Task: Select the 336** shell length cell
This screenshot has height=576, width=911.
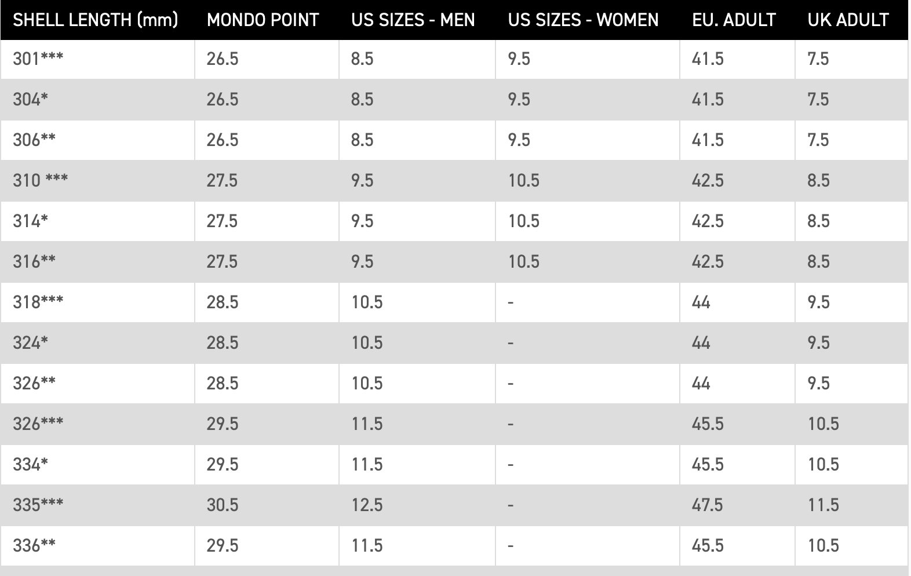Action: tap(97, 546)
